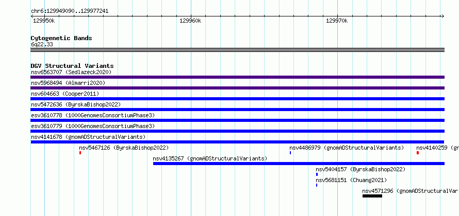The height and width of the screenshot is (216, 459).
Task: Click the blue bar under nsv5472636
Action: tap(238, 110)
